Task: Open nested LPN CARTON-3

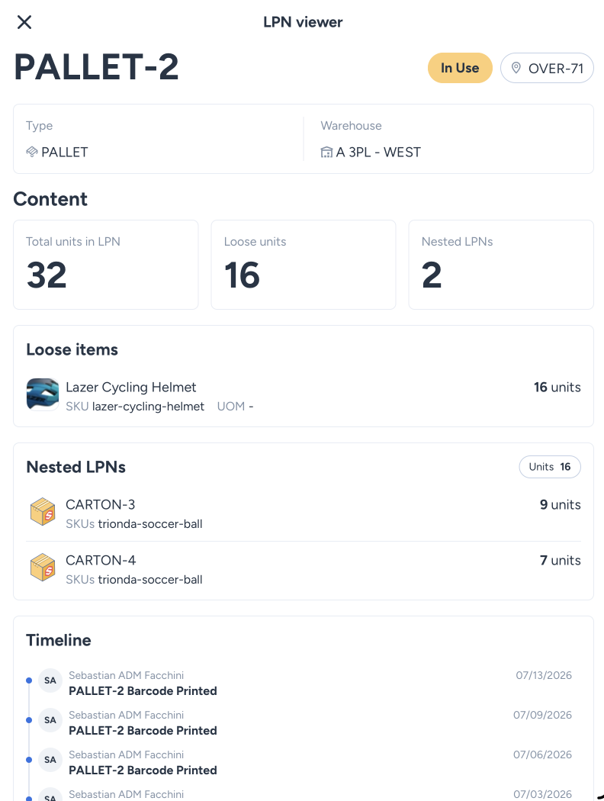Action: [304, 513]
